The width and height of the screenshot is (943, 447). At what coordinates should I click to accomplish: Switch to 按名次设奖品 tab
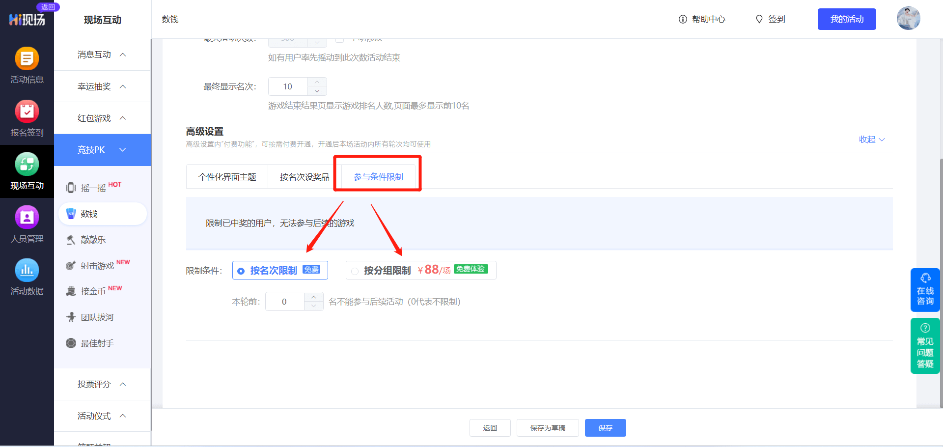click(305, 177)
